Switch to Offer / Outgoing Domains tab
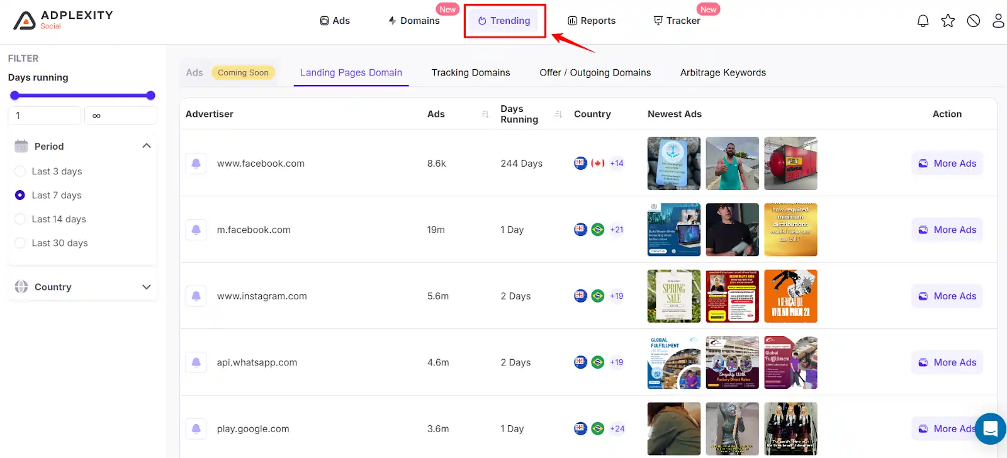 pos(595,72)
